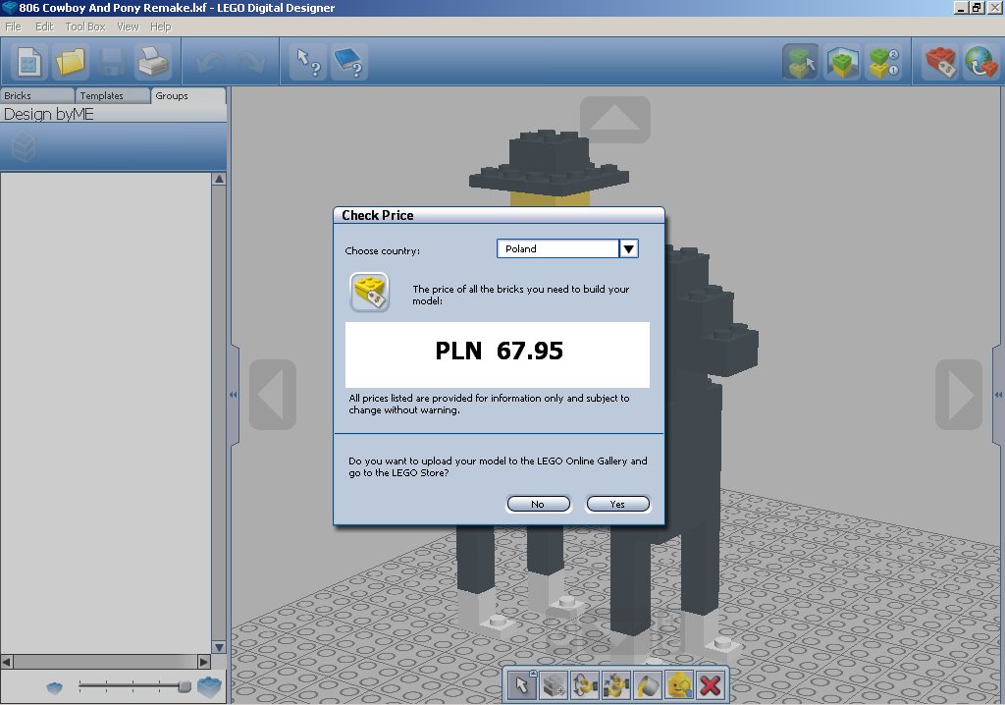Click the Design byME palette header
Viewport: 1005px width, 705px height.
click(114, 114)
